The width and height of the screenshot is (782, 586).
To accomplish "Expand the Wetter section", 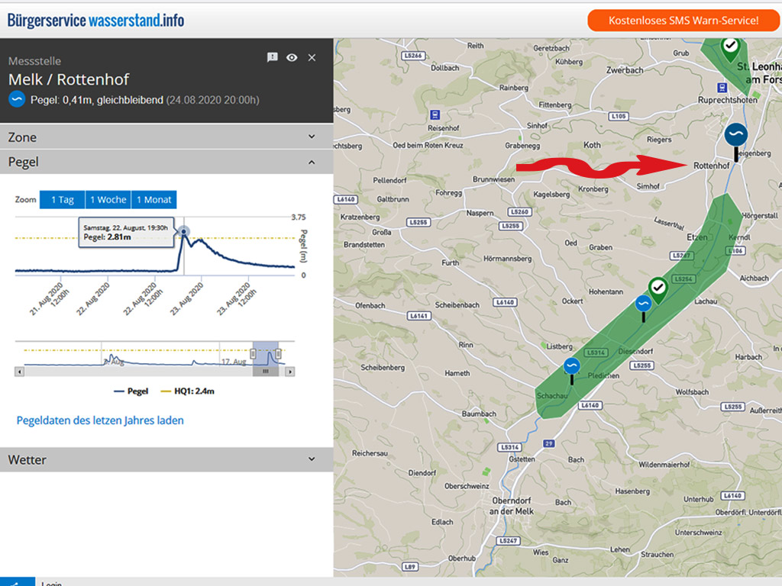I will (x=166, y=459).
